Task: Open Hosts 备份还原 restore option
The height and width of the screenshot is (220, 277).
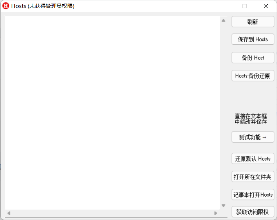Action: pos(253,76)
